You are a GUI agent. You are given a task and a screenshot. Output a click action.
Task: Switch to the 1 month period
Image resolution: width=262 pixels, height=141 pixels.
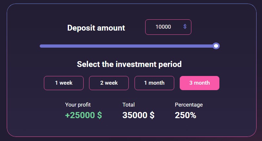(x=154, y=83)
